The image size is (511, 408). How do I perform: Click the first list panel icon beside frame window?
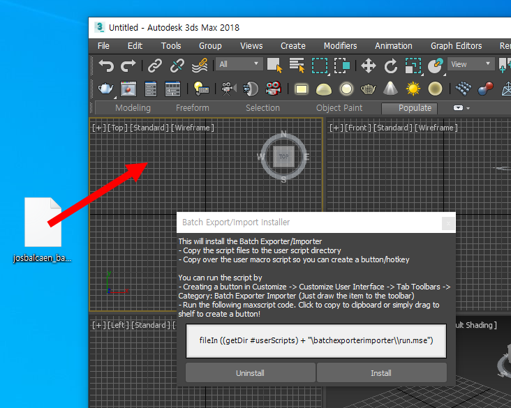point(151,89)
